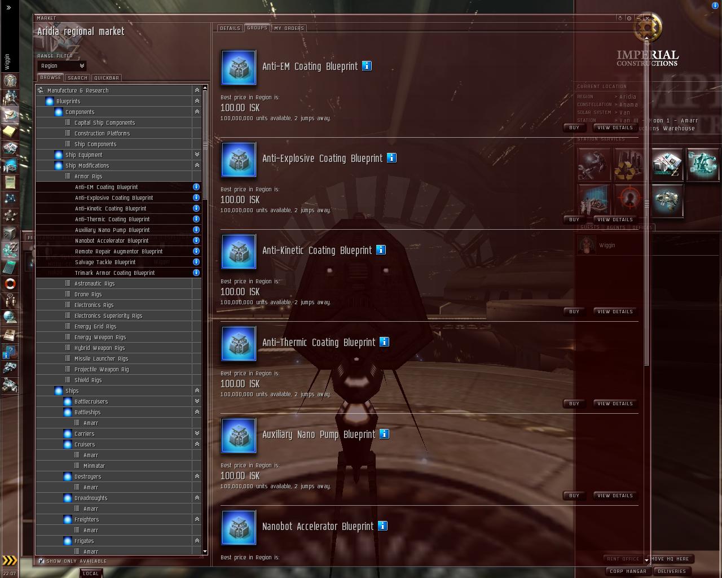Open the medical cloning station service icon
The image size is (722, 578).
pyautogui.click(x=703, y=164)
